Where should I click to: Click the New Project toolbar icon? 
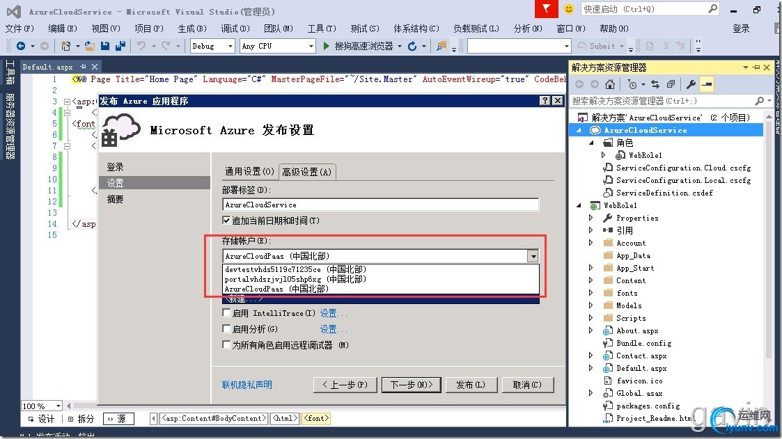pos(65,46)
